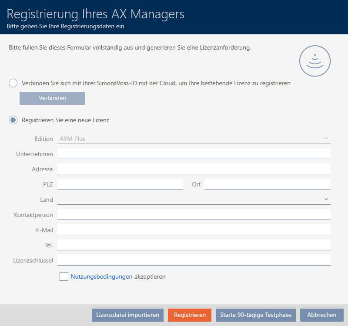
Task: Click the E-Mail input field
Action: (194, 230)
